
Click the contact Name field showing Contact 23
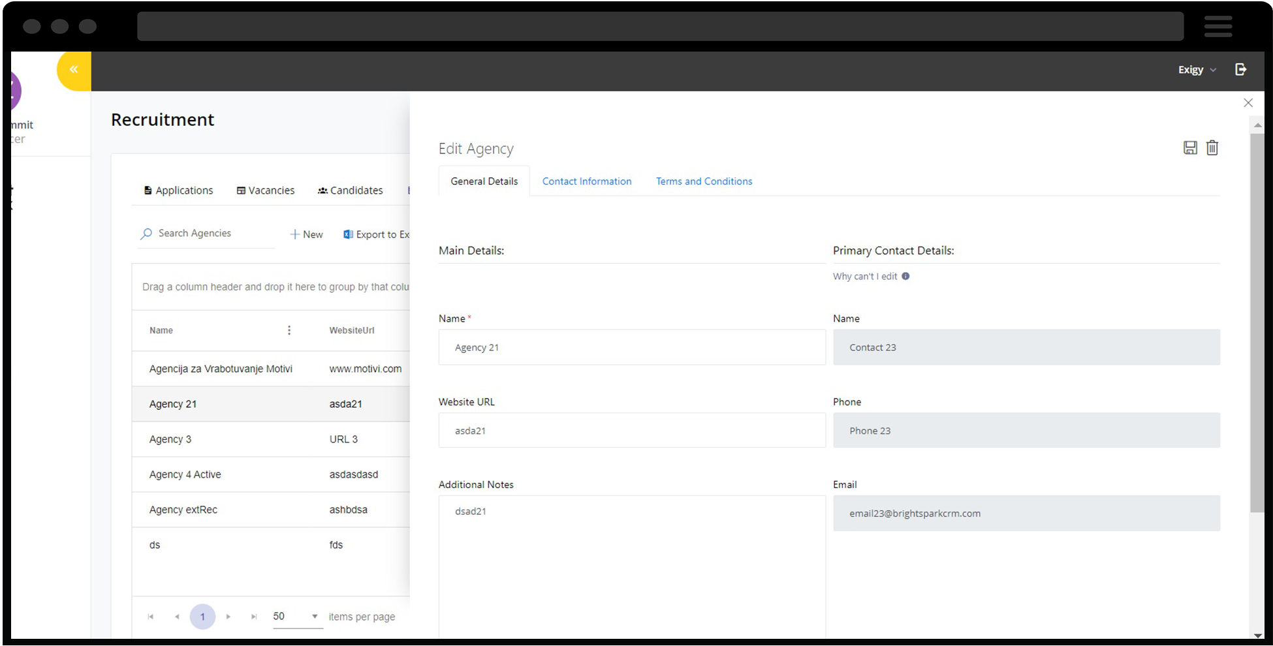pyautogui.click(x=1026, y=347)
